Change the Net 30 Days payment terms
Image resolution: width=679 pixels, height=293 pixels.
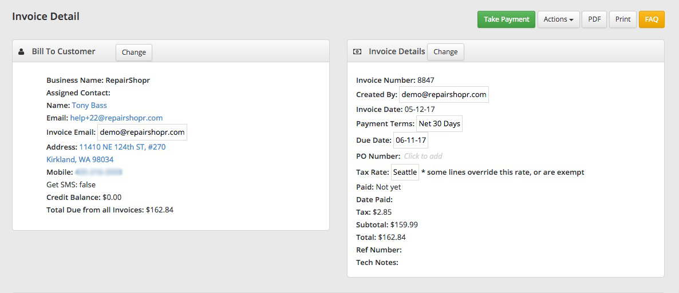click(x=440, y=124)
